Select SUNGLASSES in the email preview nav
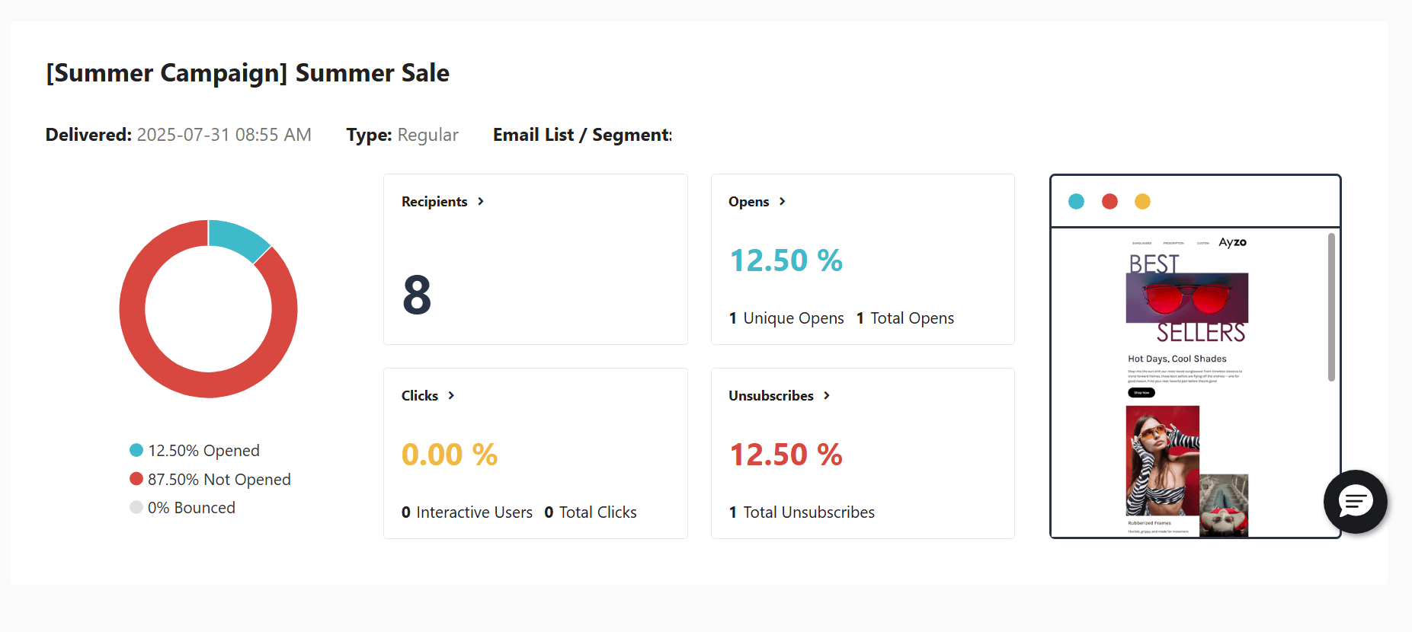Image resolution: width=1412 pixels, height=632 pixels. [1142, 243]
